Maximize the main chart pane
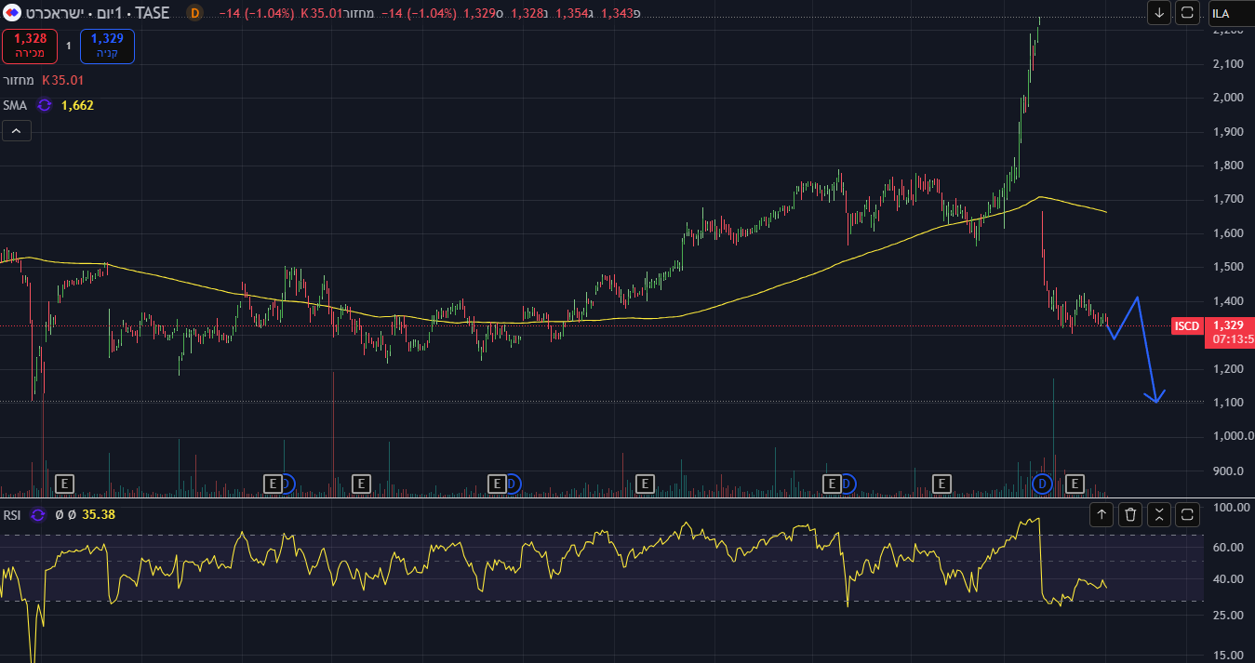The image size is (1255, 663). tap(1188, 13)
